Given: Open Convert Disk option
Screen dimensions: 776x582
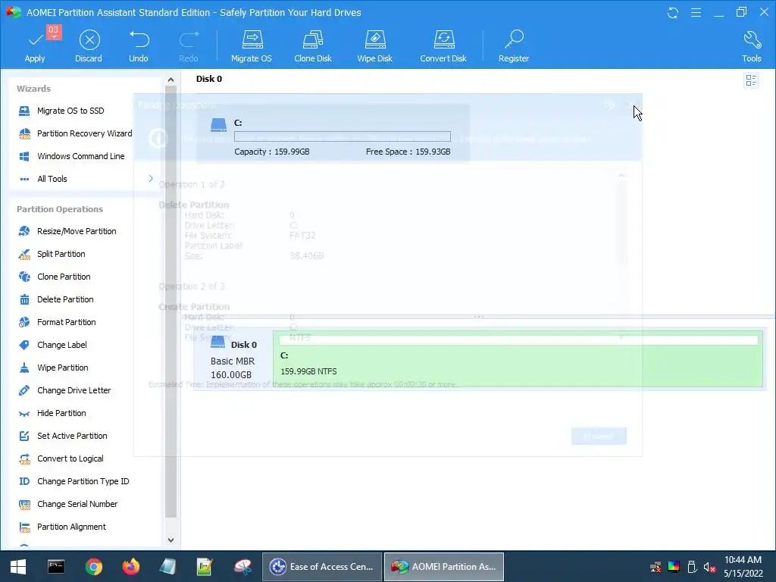Looking at the screenshot, I should [443, 46].
